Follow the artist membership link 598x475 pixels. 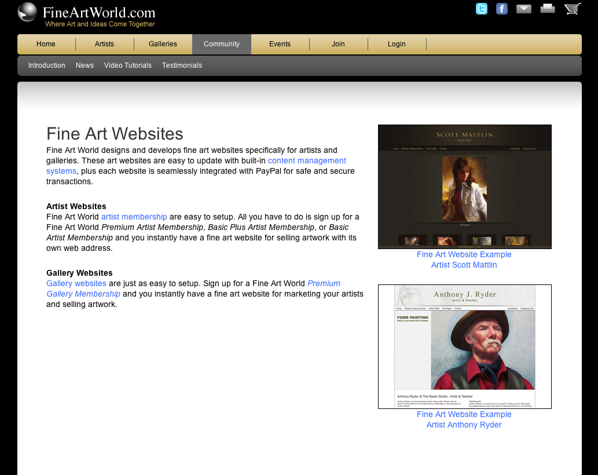point(134,217)
